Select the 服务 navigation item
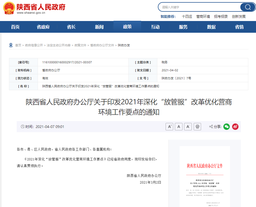This screenshot has width=256, height=207. 183,27
